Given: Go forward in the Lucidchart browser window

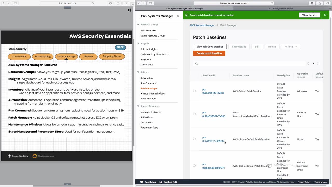Looking at the screenshot, I should pyautogui.click(x=8, y=3).
